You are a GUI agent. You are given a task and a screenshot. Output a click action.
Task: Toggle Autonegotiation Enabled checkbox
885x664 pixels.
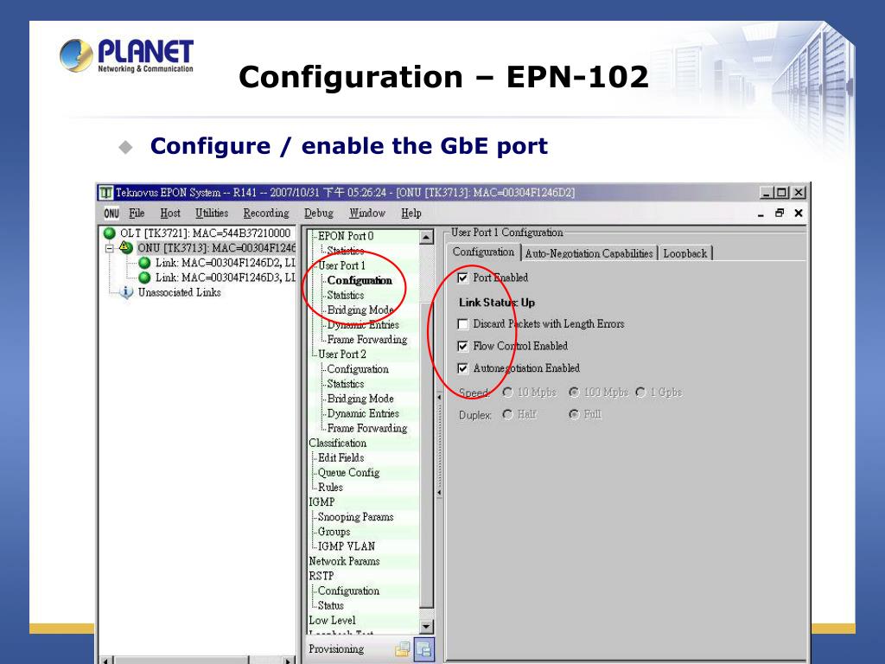[463, 368]
